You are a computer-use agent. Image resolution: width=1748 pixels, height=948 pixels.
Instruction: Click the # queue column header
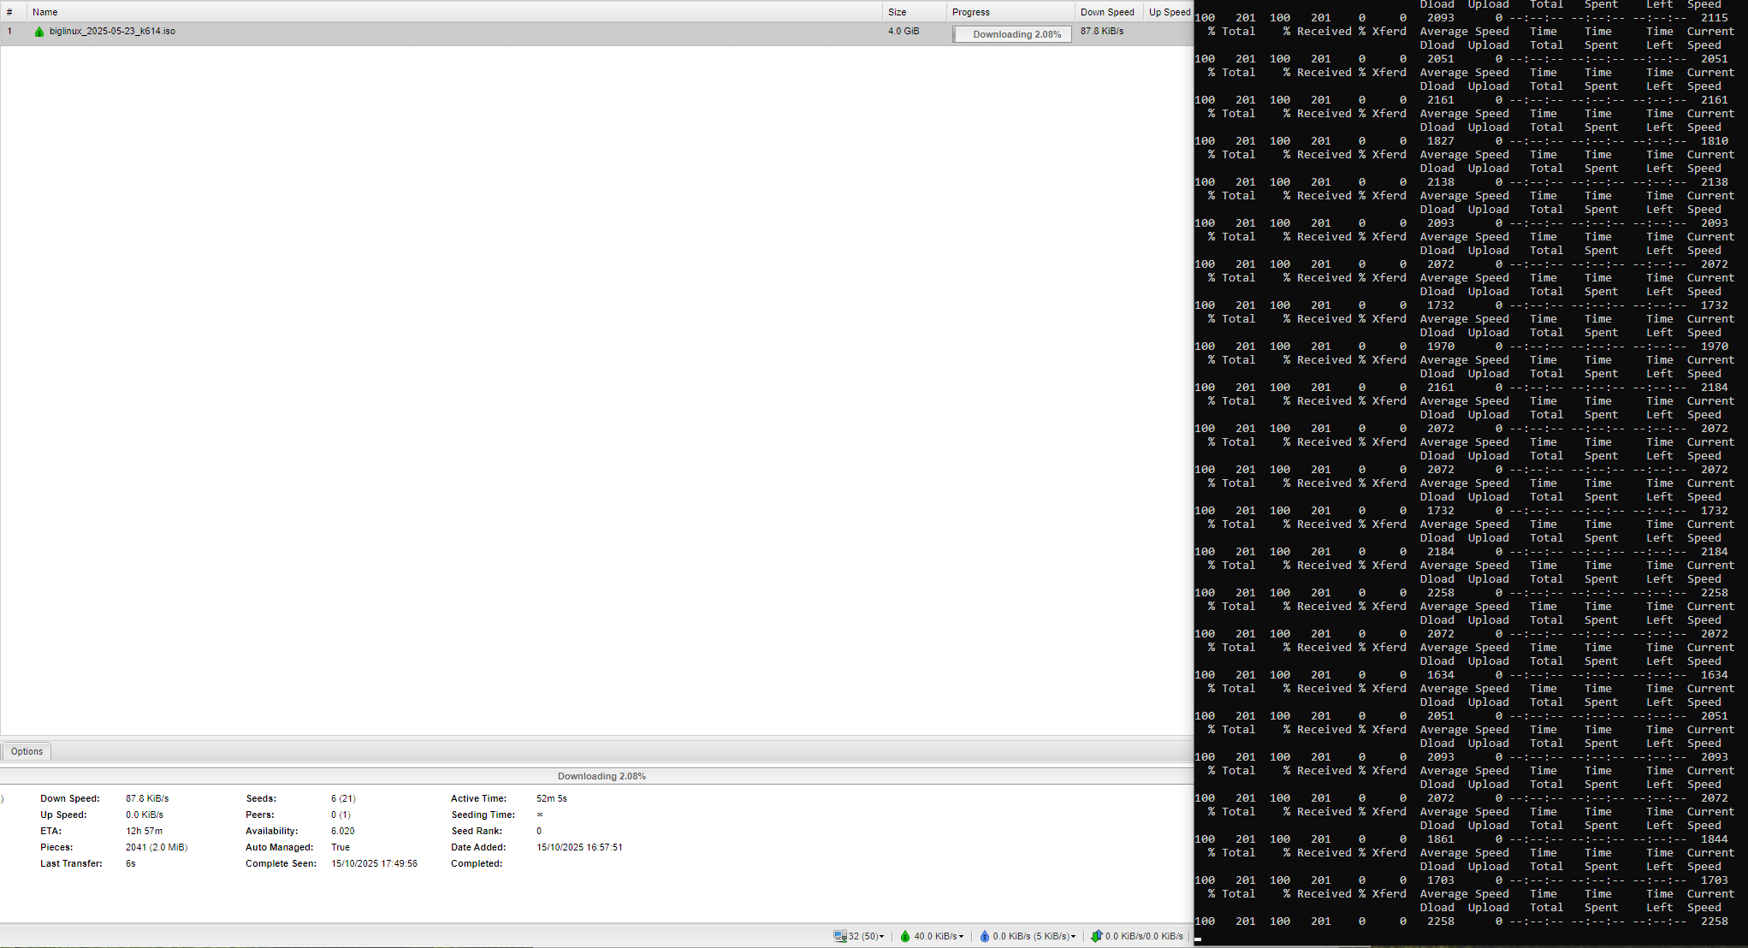click(x=9, y=12)
